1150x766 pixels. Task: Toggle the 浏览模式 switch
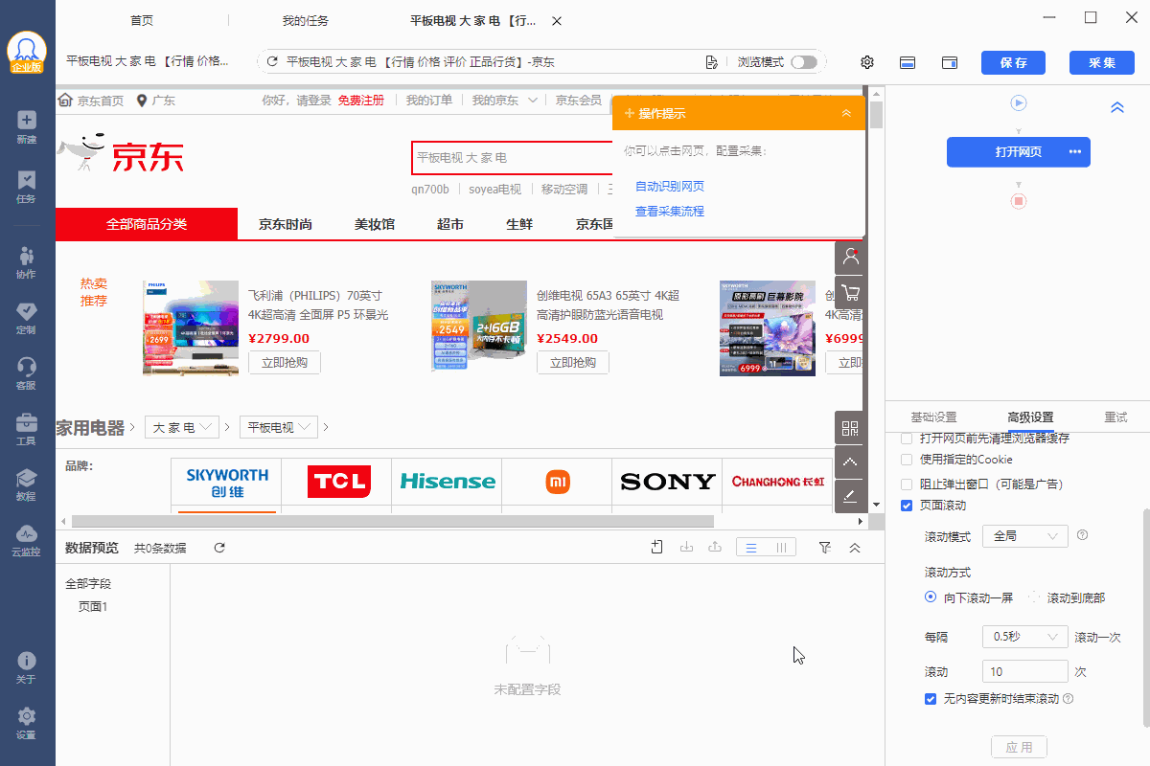pos(804,62)
